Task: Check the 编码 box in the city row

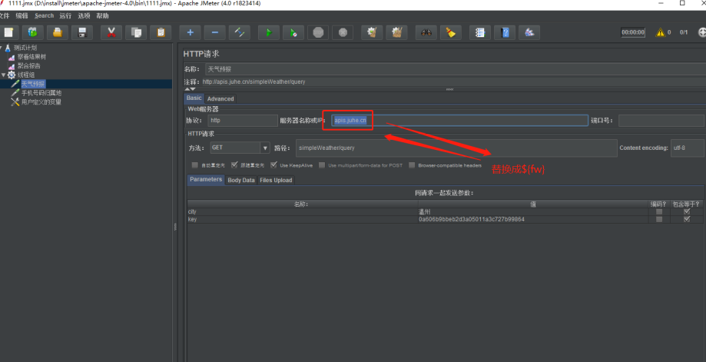Action: point(659,211)
